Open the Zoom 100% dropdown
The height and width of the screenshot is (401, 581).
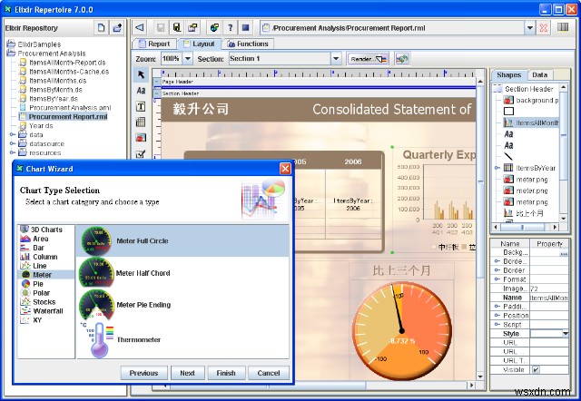click(x=188, y=58)
